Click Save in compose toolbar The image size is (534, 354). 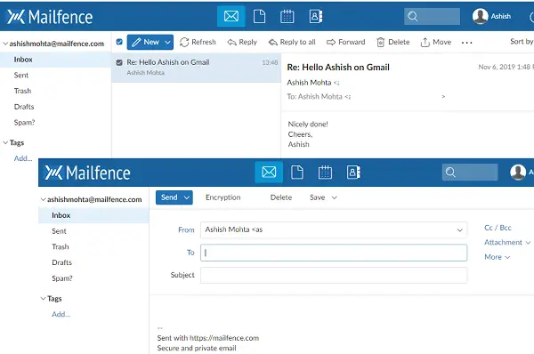317,197
